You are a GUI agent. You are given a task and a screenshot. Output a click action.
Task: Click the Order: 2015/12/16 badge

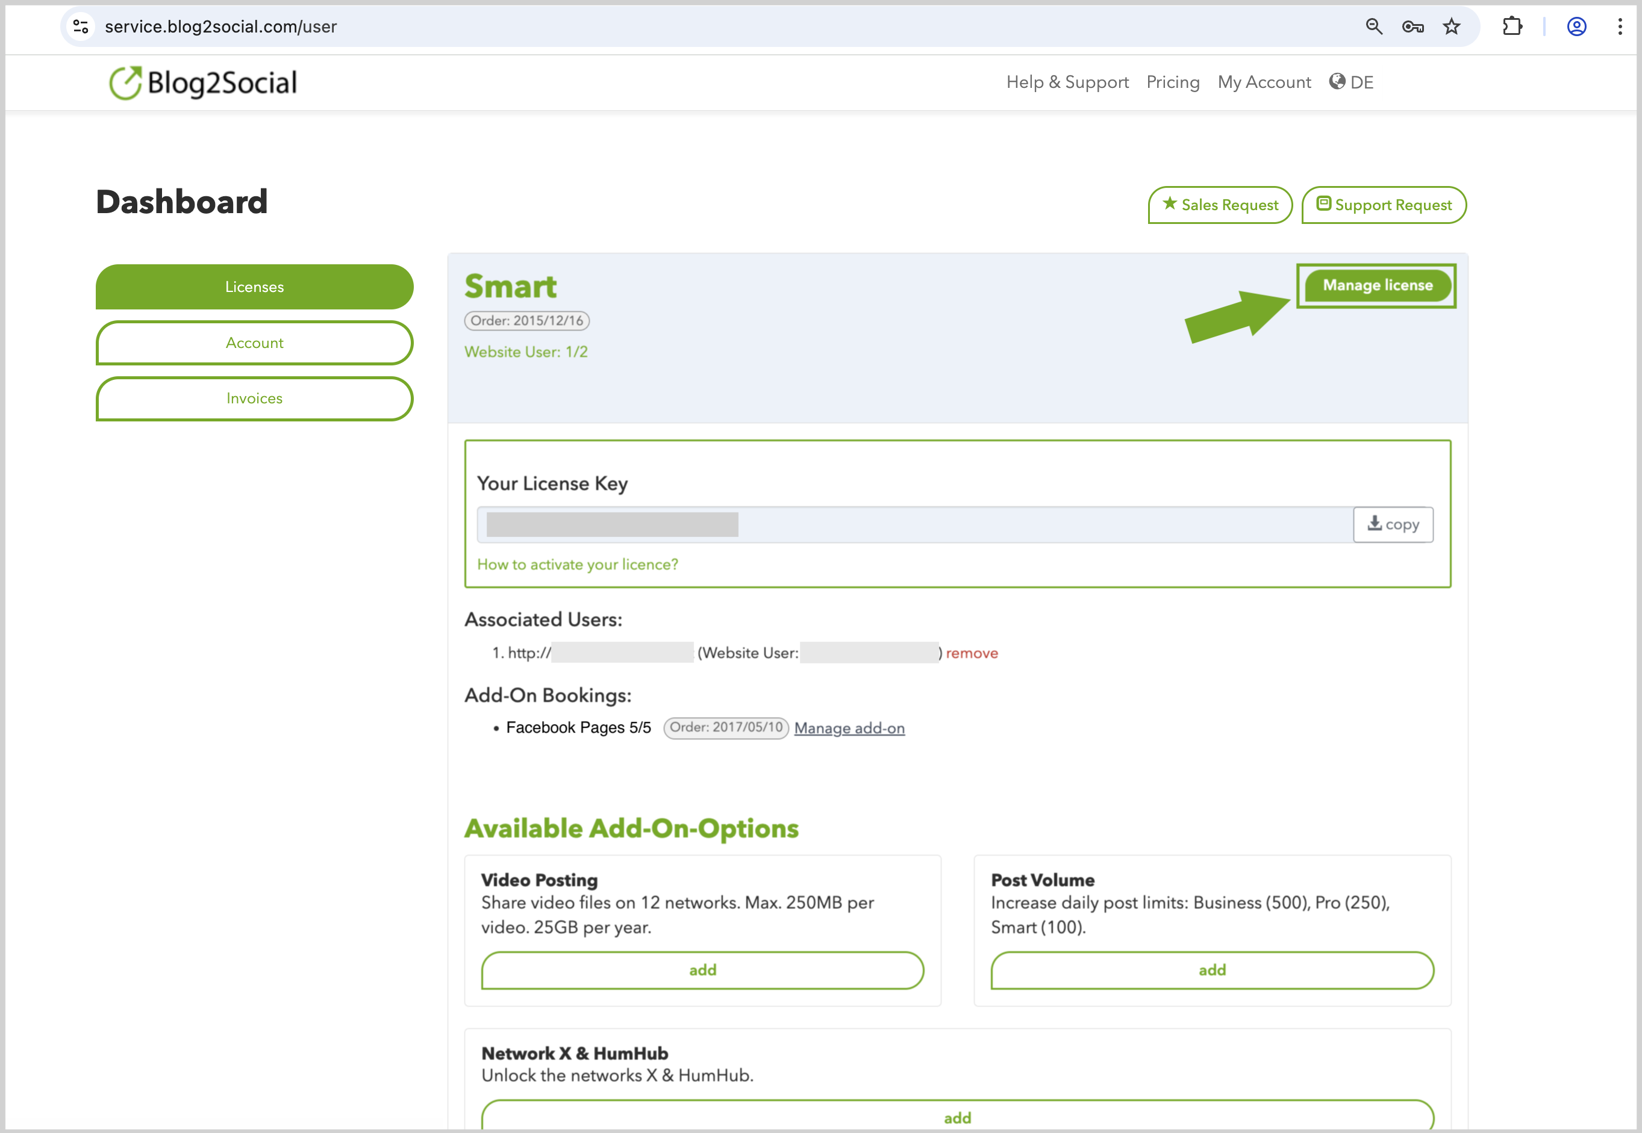tap(527, 321)
